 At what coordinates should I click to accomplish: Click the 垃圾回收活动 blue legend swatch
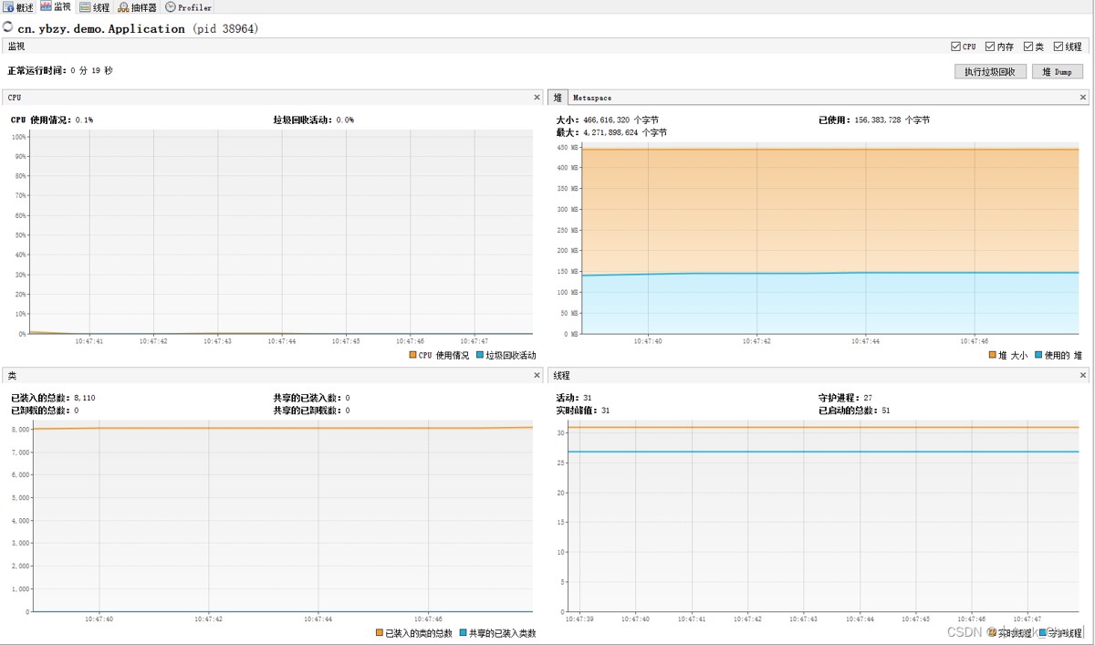[x=480, y=355]
